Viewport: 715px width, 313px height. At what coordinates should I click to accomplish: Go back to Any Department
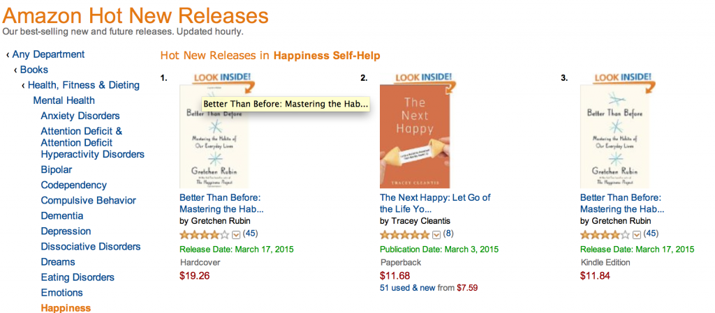point(48,54)
